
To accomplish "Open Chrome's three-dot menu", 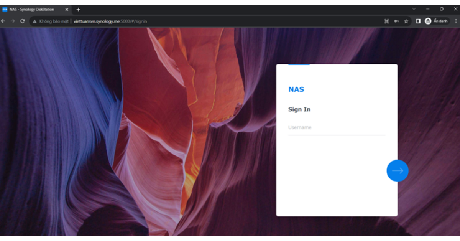I will [x=456, y=21].
